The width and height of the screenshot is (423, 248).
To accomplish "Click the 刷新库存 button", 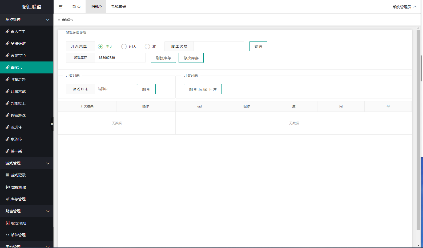I will tap(163, 58).
